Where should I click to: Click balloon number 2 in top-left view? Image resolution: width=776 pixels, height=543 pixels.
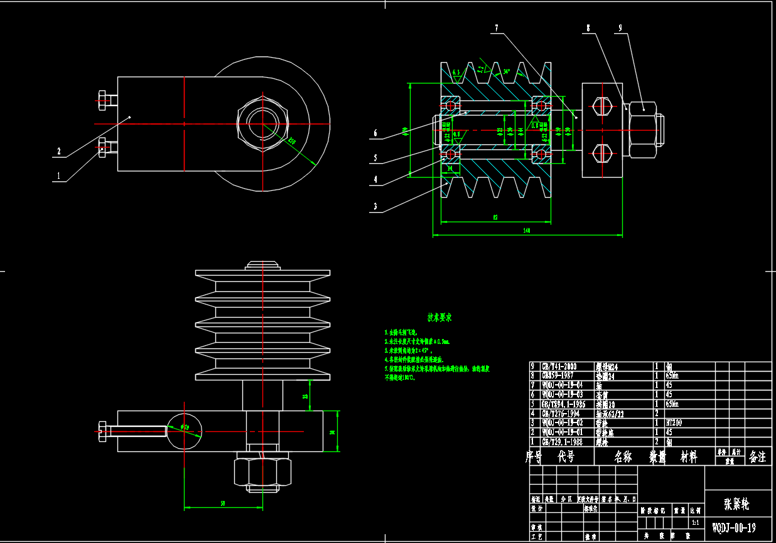tap(58, 151)
